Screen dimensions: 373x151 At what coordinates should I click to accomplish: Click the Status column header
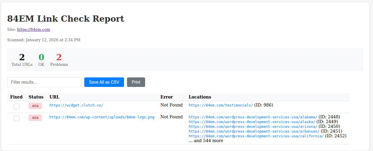pos(36,97)
